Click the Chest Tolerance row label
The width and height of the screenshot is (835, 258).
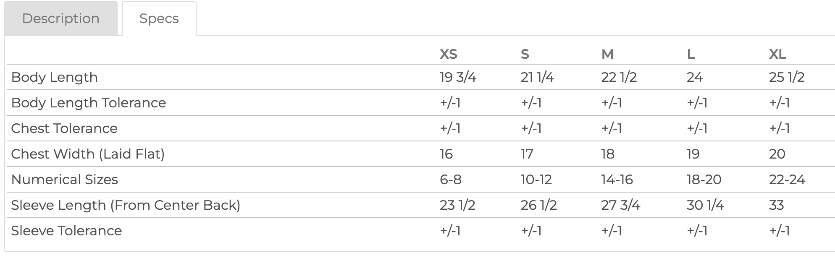64,128
